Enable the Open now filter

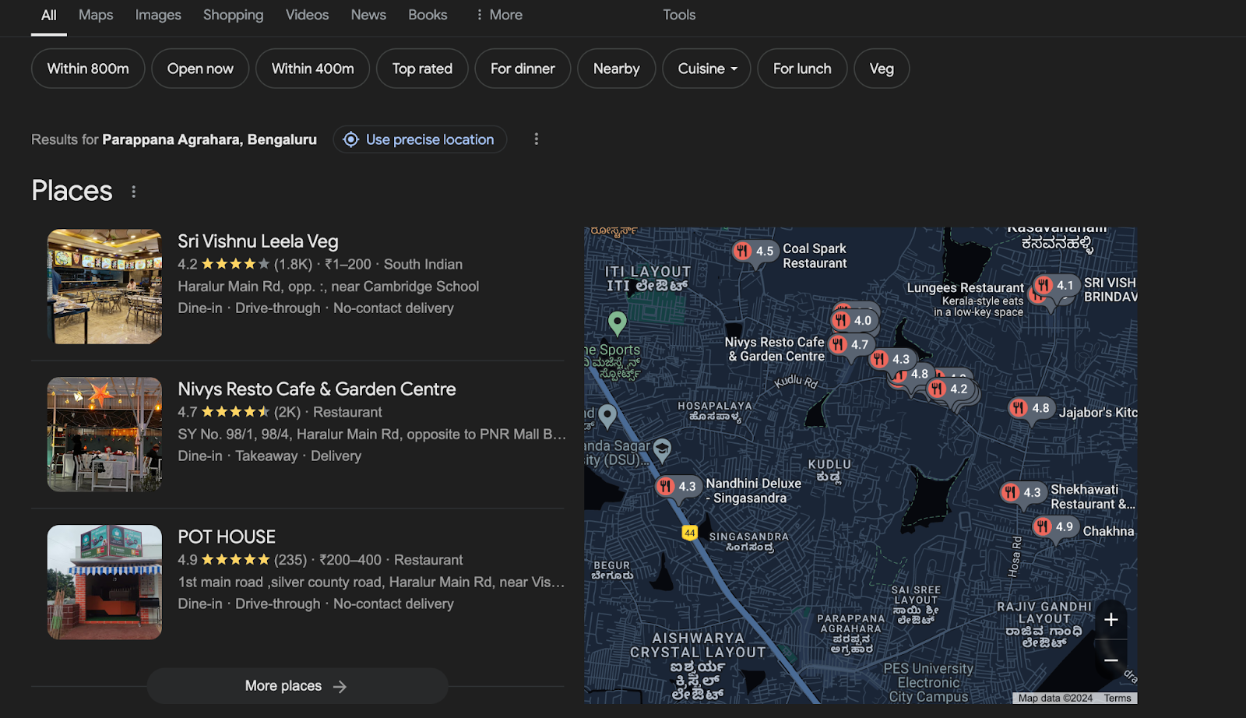200,69
